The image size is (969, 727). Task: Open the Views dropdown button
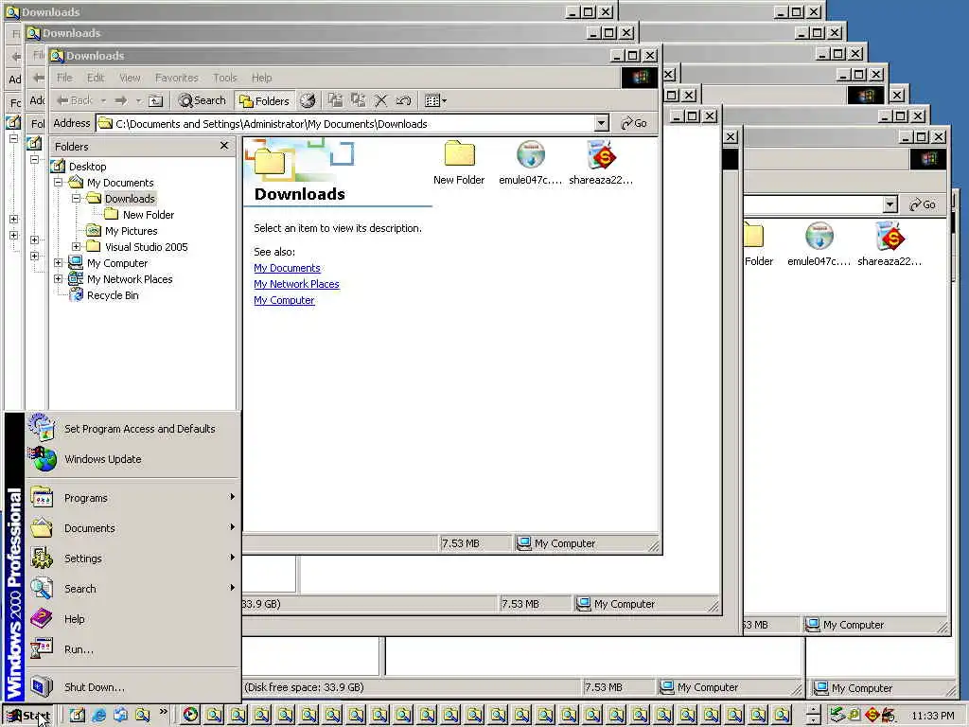click(x=435, y=100)
